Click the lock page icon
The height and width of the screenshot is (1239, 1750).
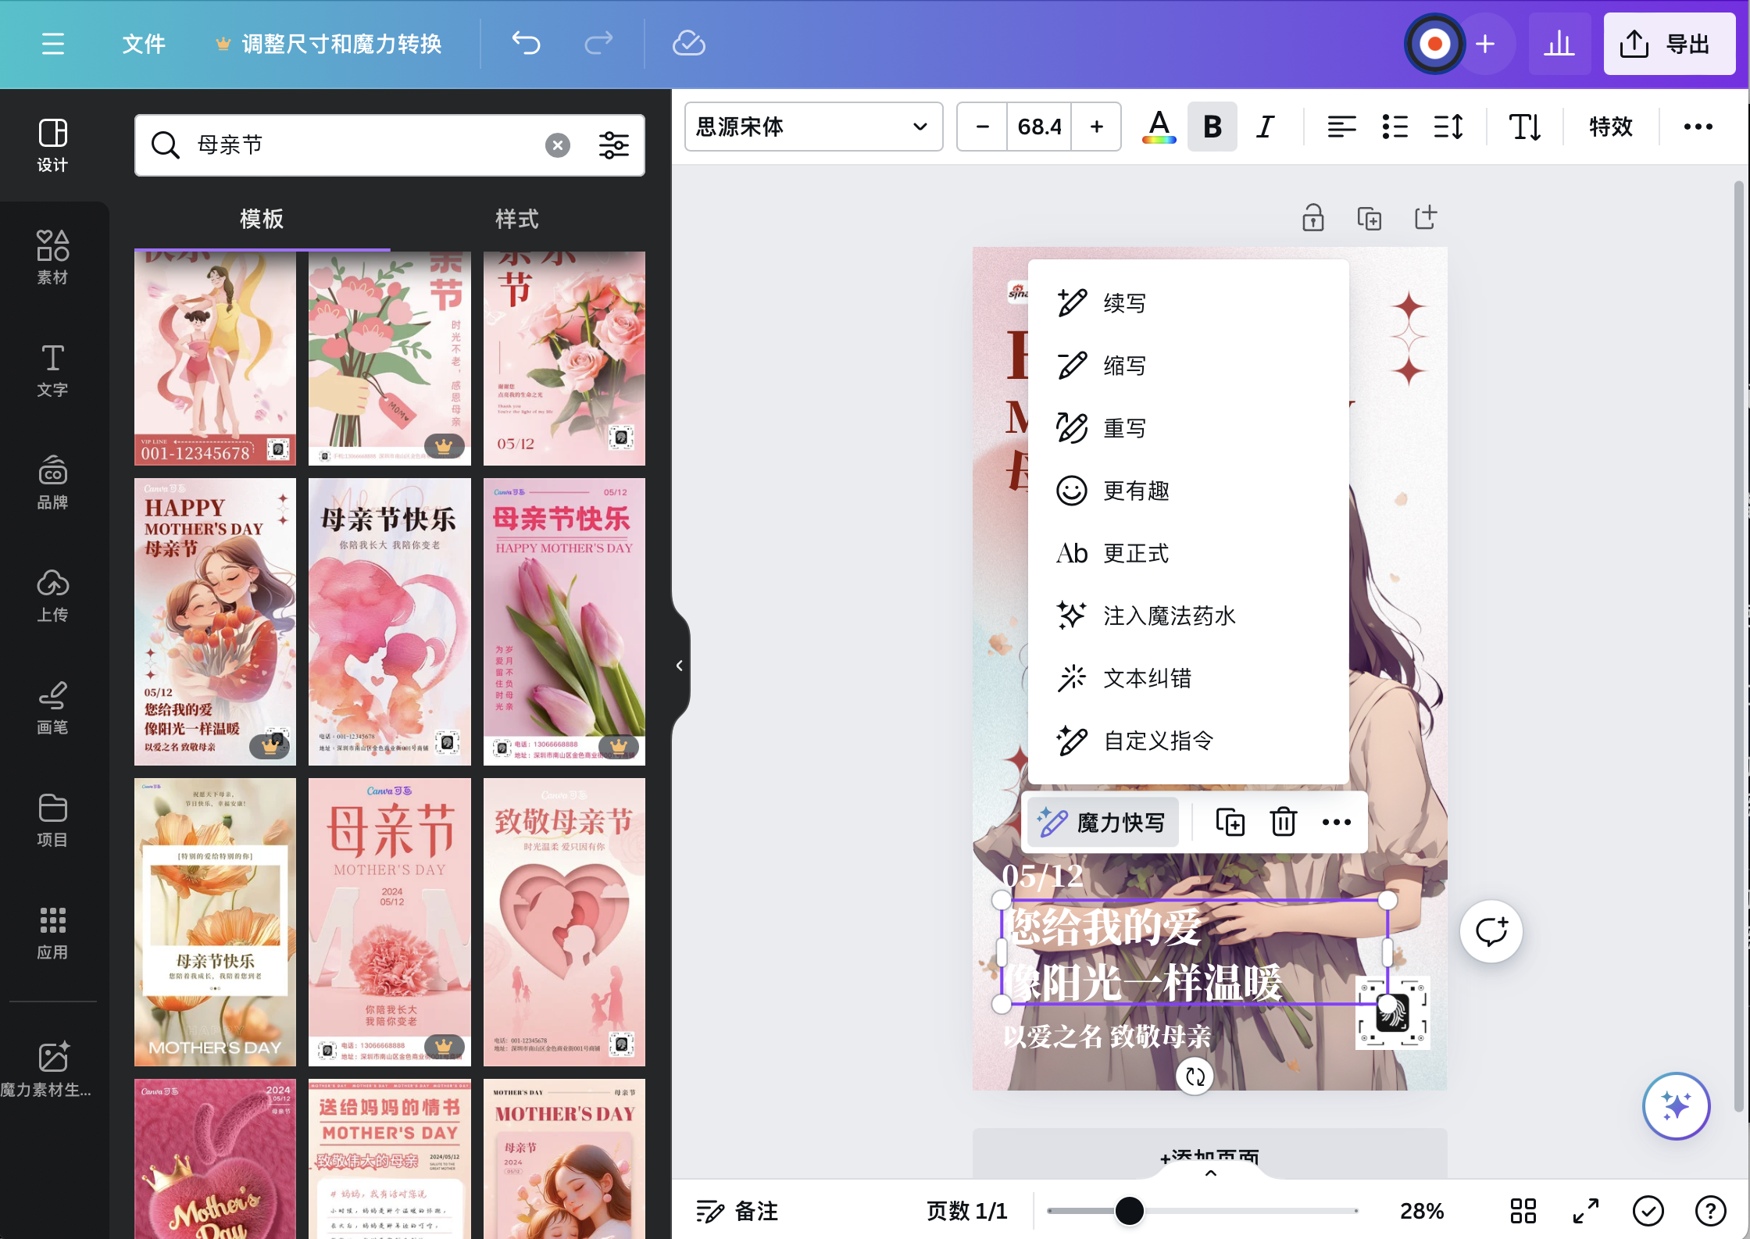pyautogui.click(x=1312, y=218)
